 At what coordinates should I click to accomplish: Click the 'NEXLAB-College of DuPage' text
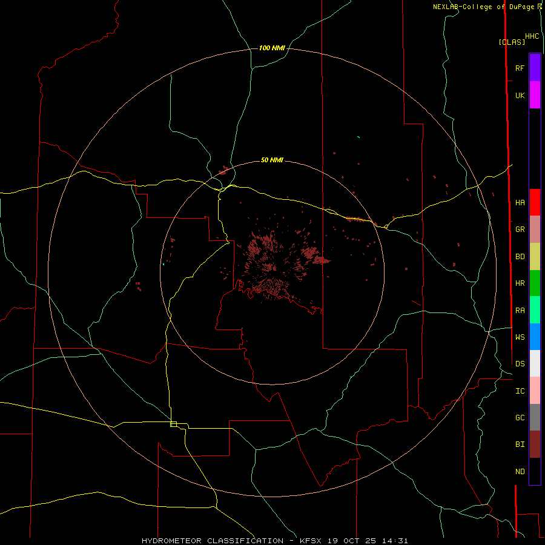483,7
